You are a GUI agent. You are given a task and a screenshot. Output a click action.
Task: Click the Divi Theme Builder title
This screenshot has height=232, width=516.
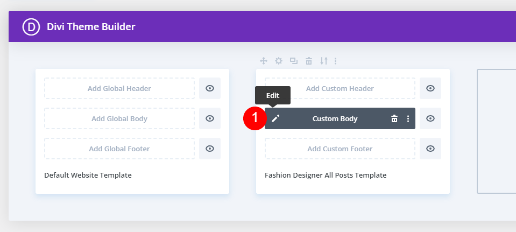(91, 27)
